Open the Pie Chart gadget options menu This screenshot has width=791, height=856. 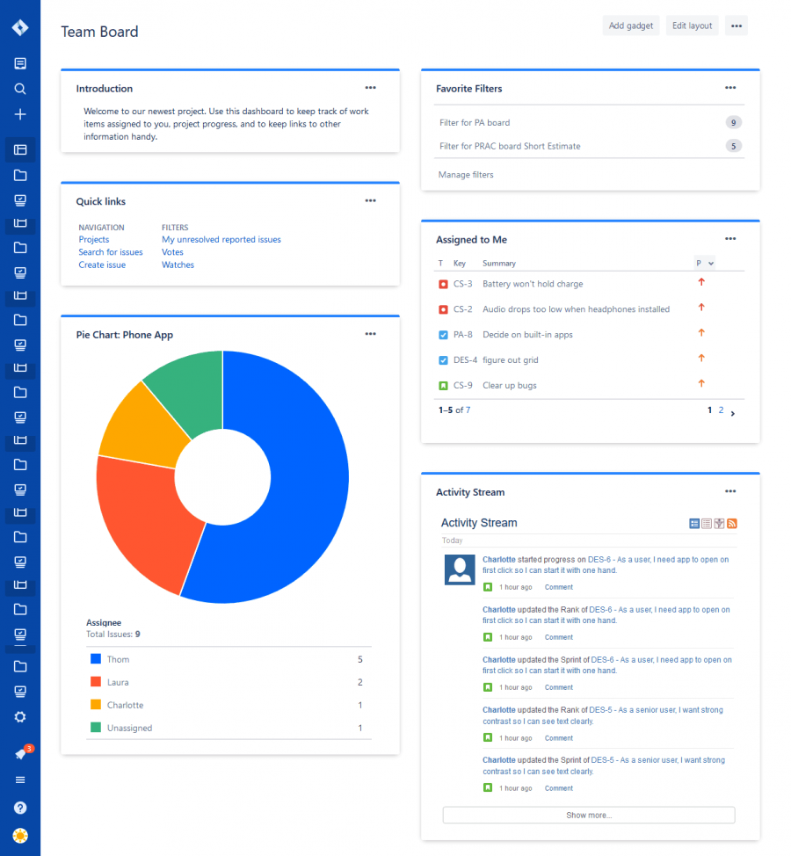tap(370, 334)
